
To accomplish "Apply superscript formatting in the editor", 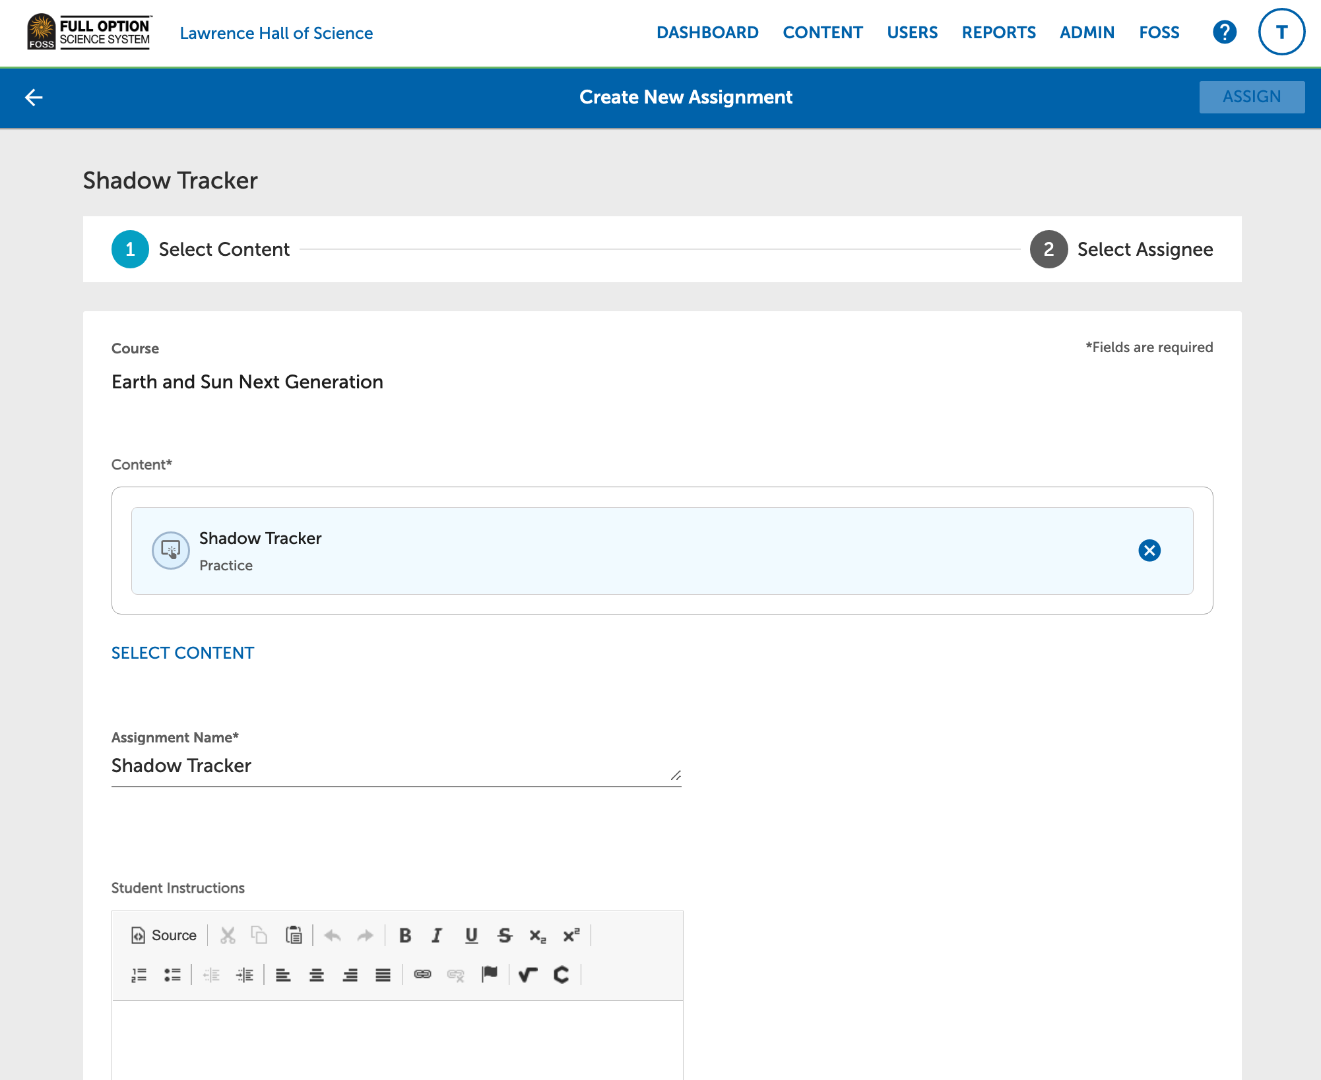I will (571, 935).
